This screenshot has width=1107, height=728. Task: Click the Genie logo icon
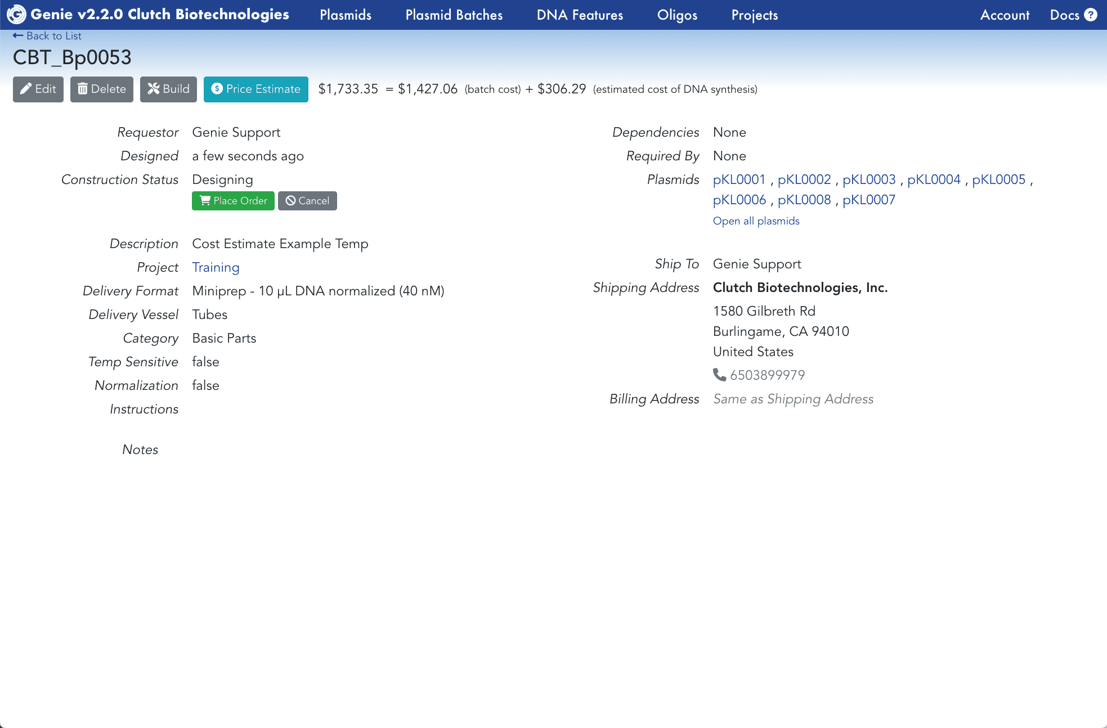[x=16, y=15]
